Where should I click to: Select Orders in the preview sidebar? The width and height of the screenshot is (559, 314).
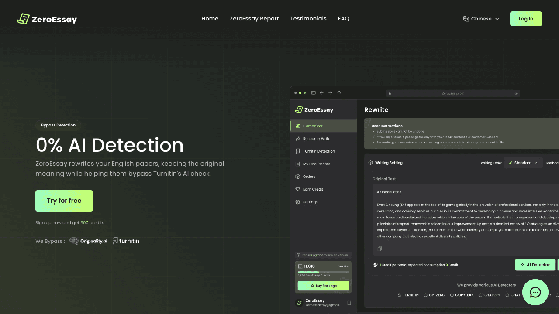point(323,177)
